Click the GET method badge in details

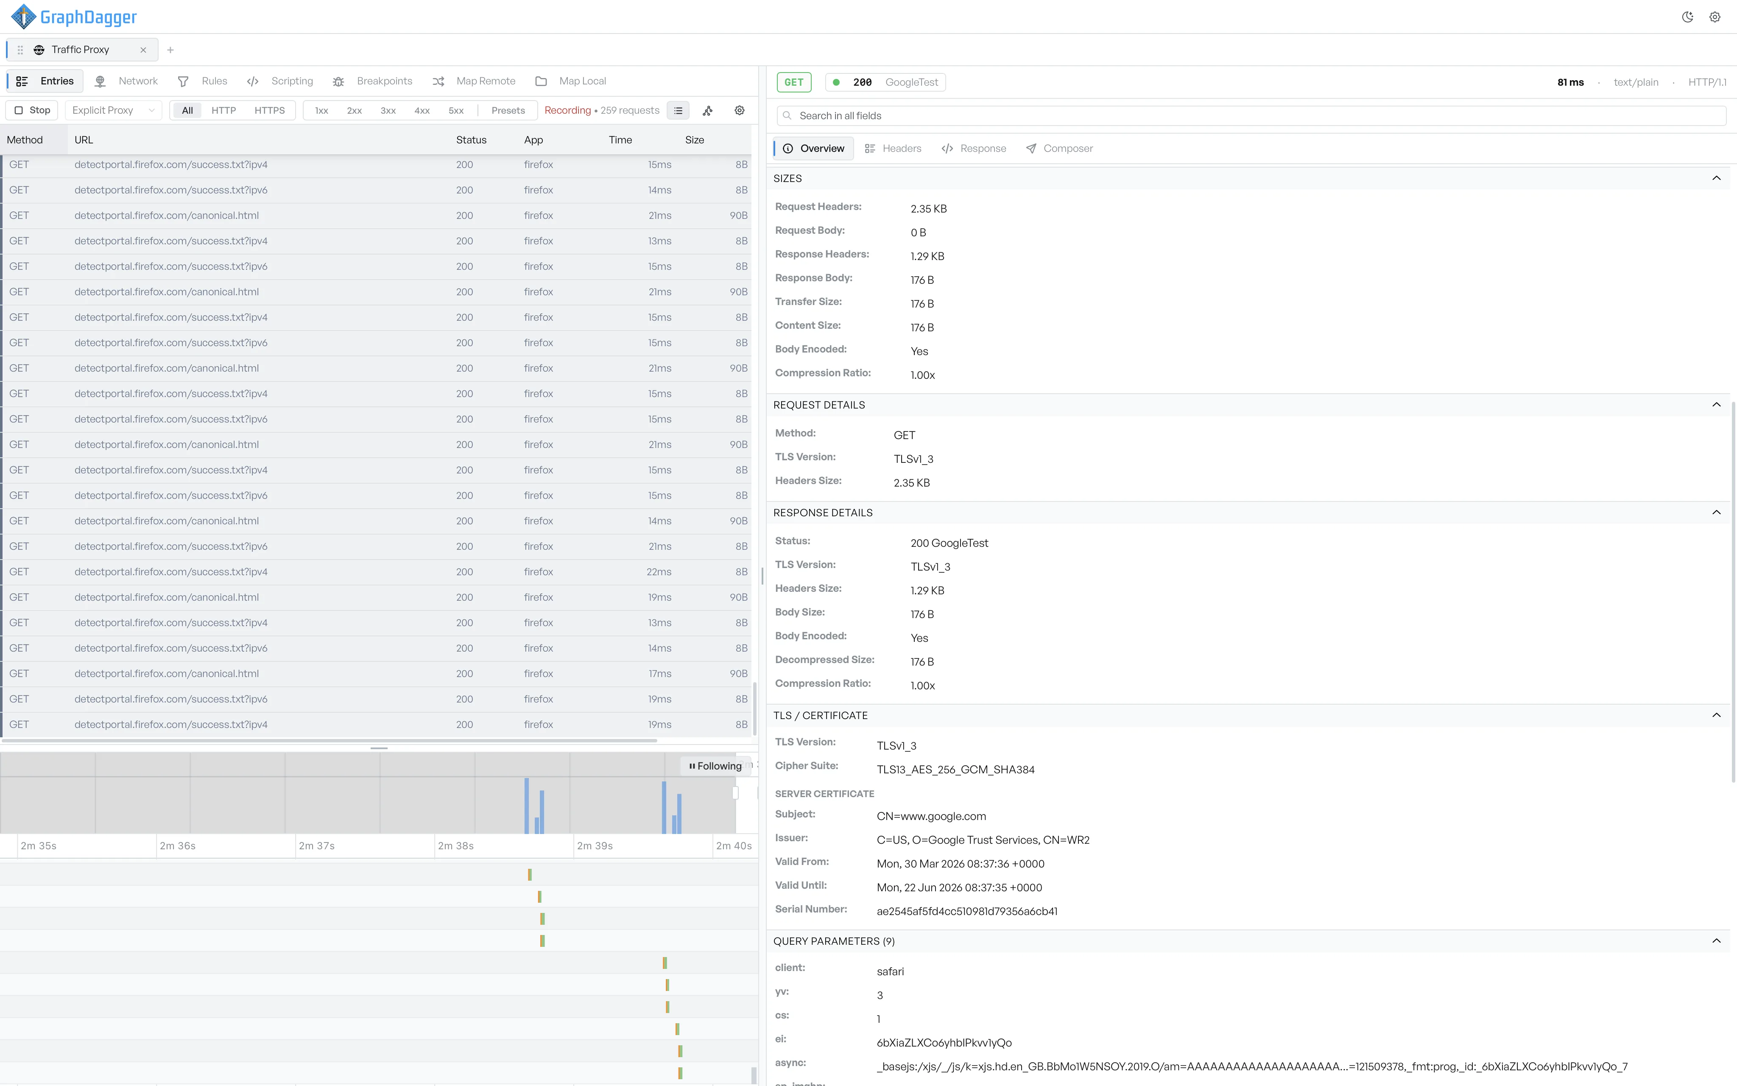coord(794,82)
